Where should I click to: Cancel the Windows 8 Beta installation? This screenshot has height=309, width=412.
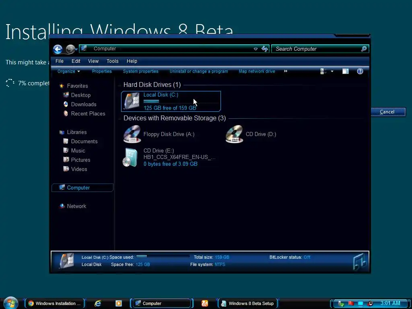point(388,112)
